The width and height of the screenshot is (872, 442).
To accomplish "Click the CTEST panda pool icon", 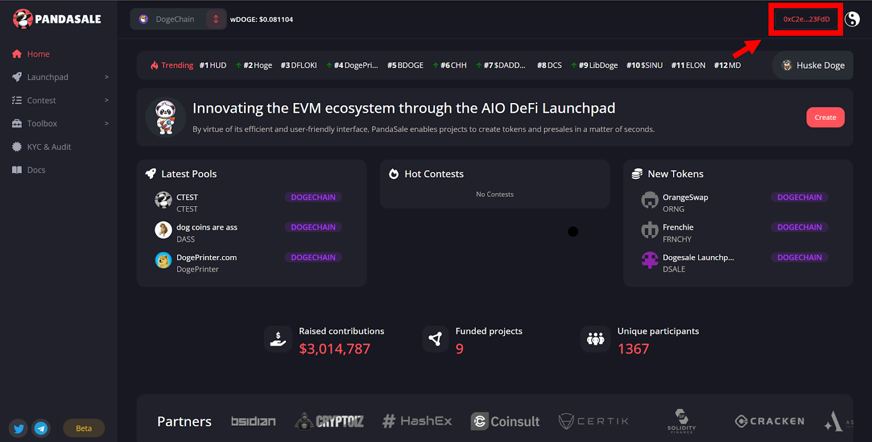I will 163,200.
